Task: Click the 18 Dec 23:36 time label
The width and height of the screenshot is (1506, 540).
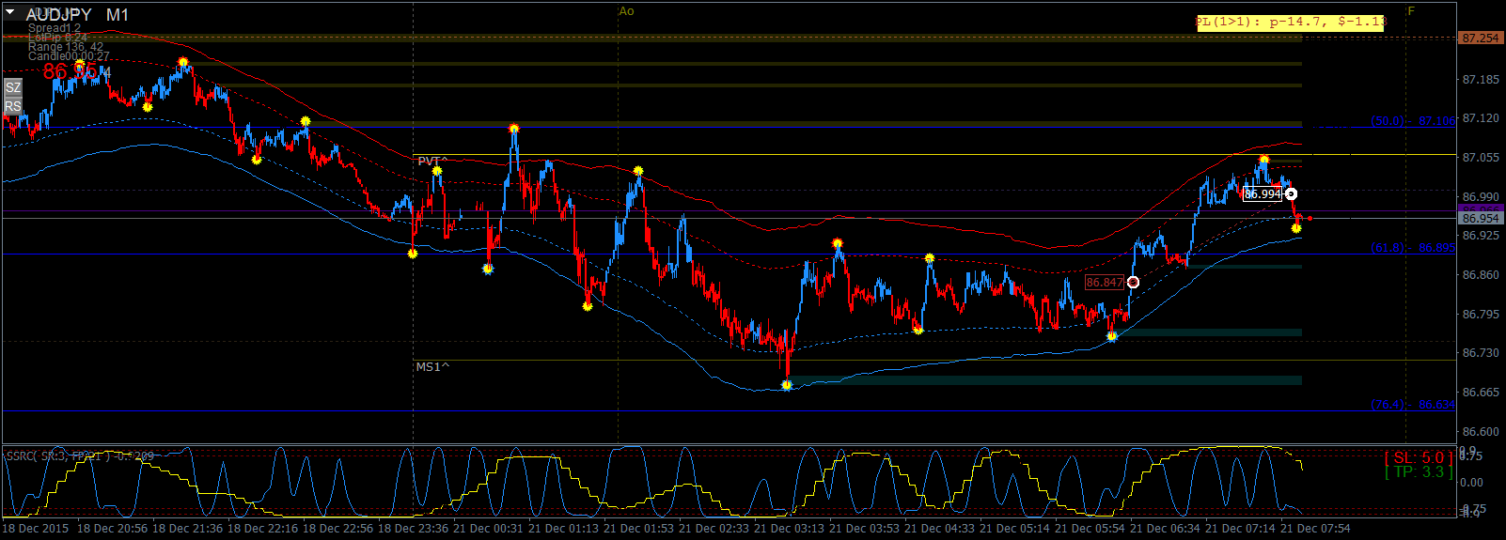Action: pos(413,529)
